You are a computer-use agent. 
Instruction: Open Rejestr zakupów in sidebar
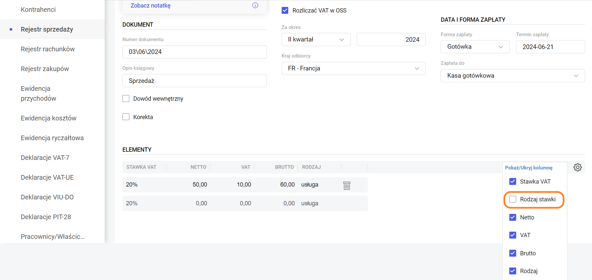(x=45, y=69)
